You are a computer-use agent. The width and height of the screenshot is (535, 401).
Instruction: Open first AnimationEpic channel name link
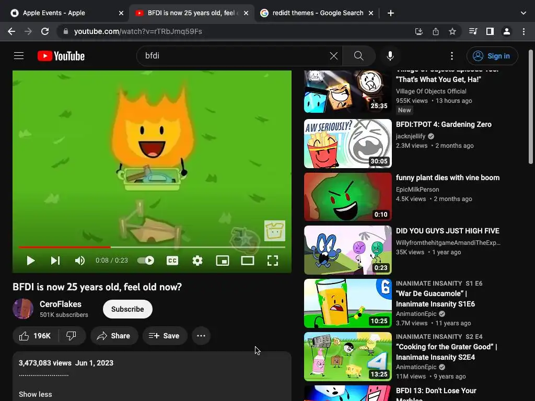416,314
